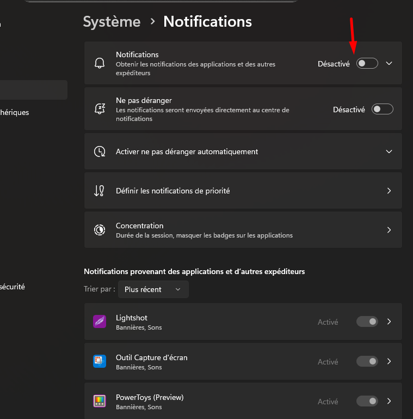The width and height of the screenshot is (413, 419).
Task: Click 'Définir les notifications de priorité' text
Action: [172, 191]
